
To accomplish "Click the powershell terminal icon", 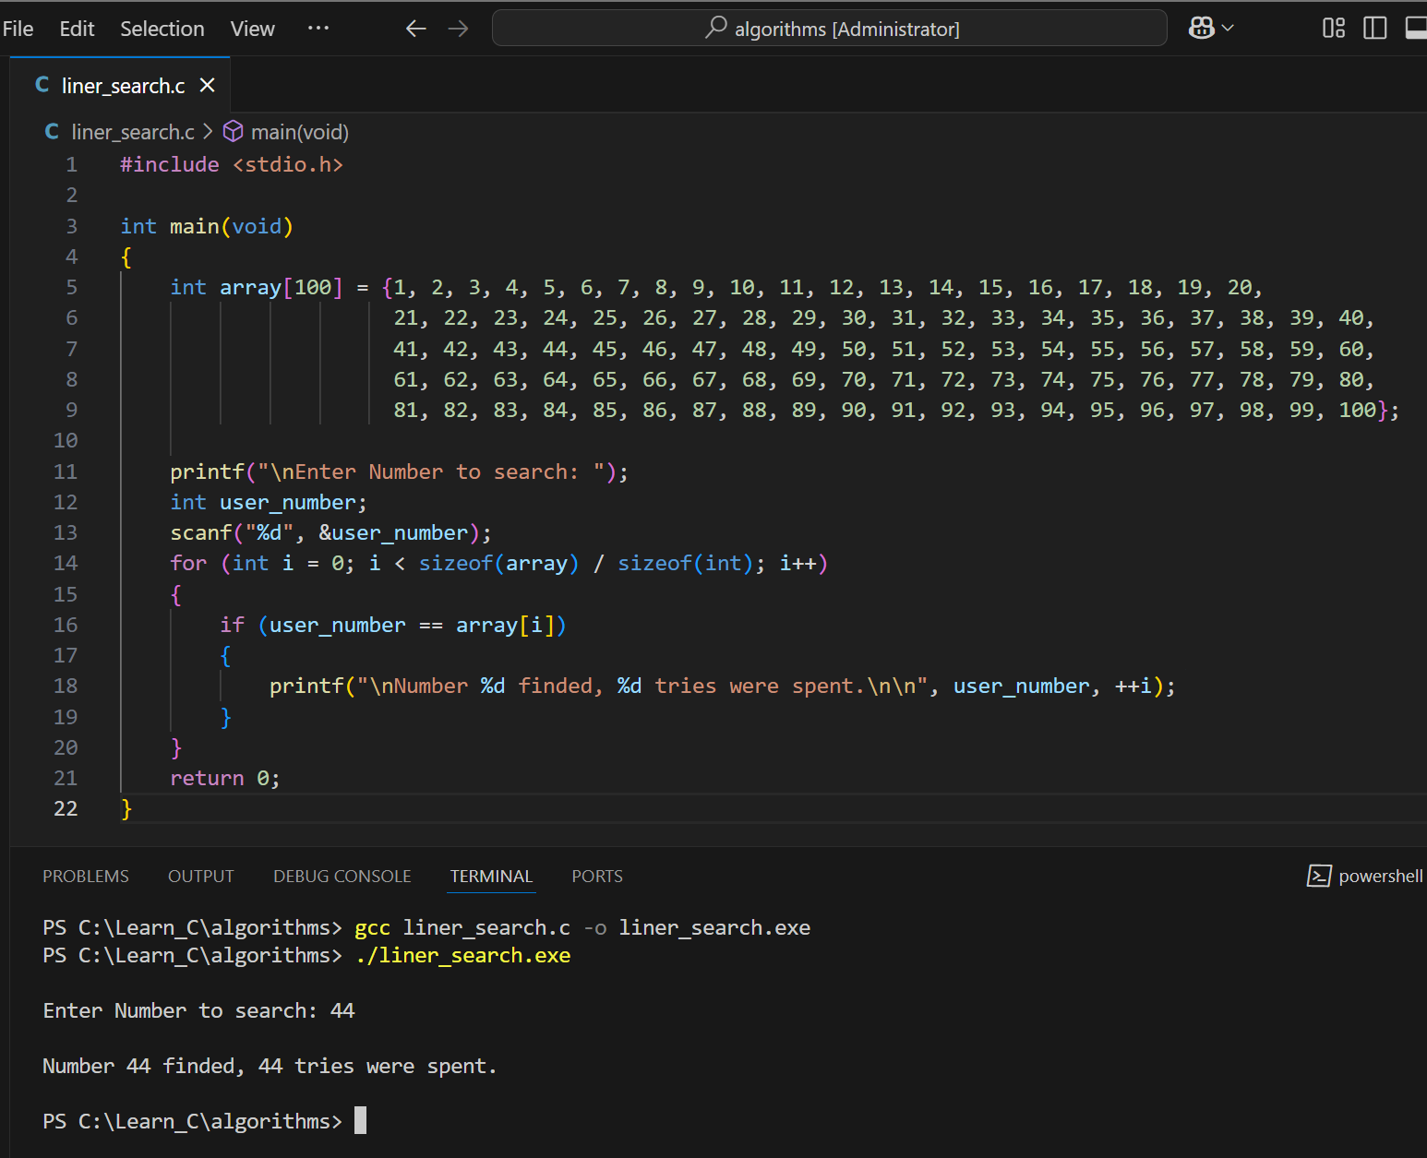I will [1319, 877].
